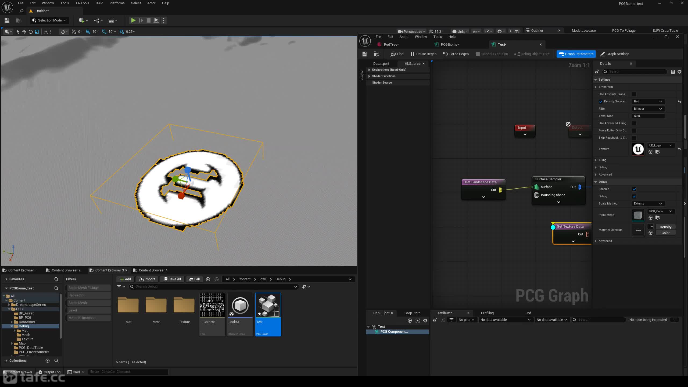This screenshot has width=688, height=387.
Task: Open Attributes filter options icon
Action: [451, 320]
